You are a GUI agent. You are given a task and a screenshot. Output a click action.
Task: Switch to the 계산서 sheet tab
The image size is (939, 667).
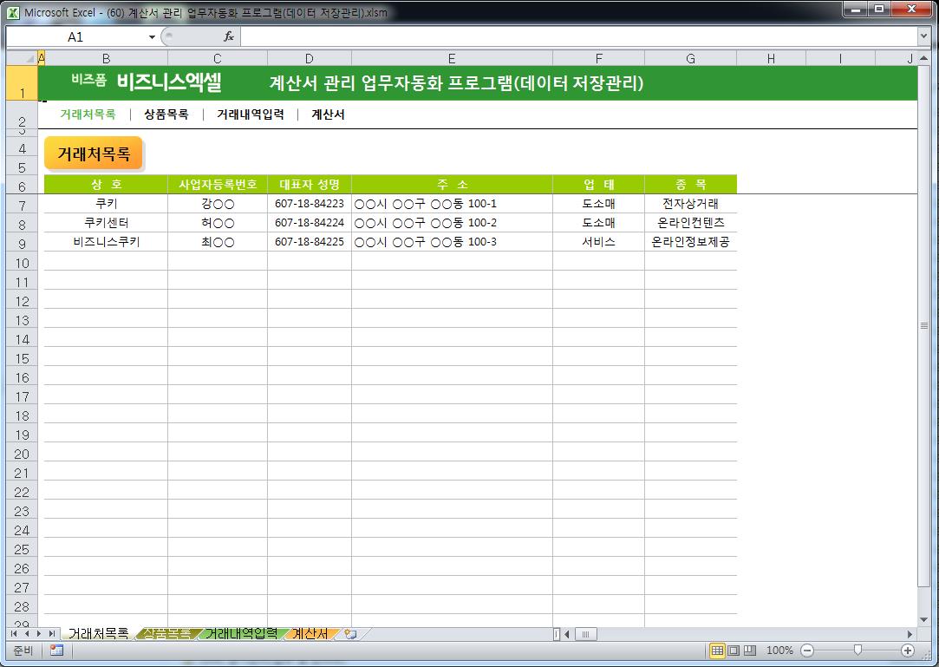point(310,633)
